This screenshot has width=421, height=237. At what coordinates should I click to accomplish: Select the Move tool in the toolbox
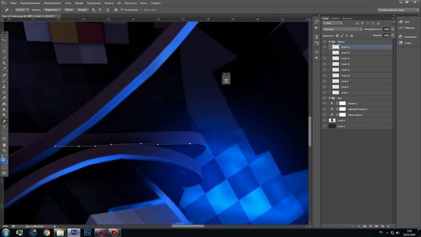(x=4, y=40)
